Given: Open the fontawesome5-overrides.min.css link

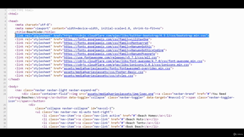Looking at the screenshot, I should pyautogui.click(x=117, y=68).
